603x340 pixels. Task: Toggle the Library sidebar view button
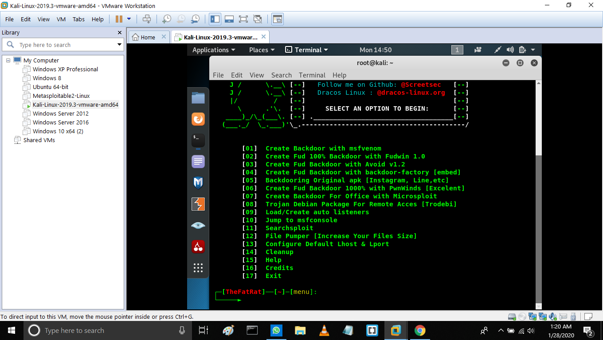(x=215, y=19)
